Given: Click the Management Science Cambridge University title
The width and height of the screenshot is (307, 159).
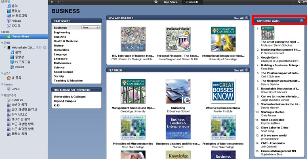Looking at the screenshot, I should pyautogui.click(x=133, y=108).
